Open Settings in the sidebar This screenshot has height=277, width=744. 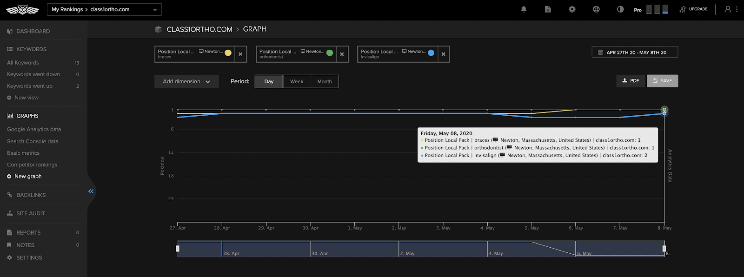(25, 257)
